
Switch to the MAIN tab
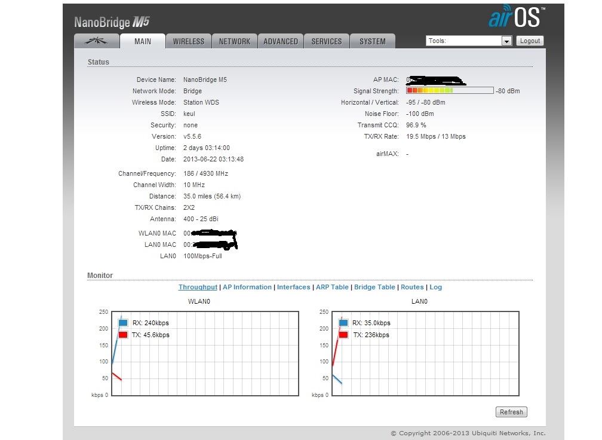tap(142, 41)
